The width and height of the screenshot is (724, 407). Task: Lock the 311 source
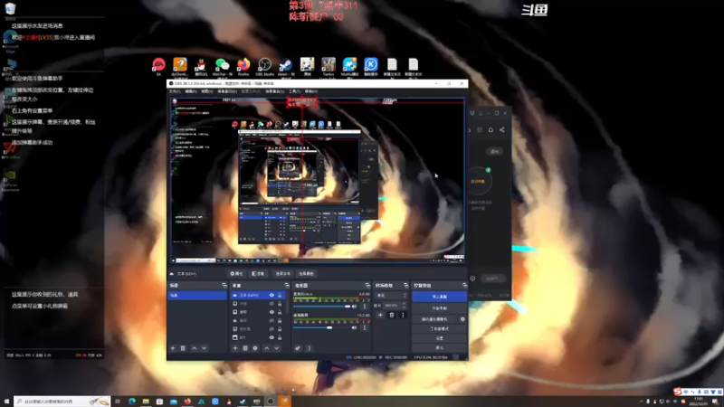tap(280, 337)
